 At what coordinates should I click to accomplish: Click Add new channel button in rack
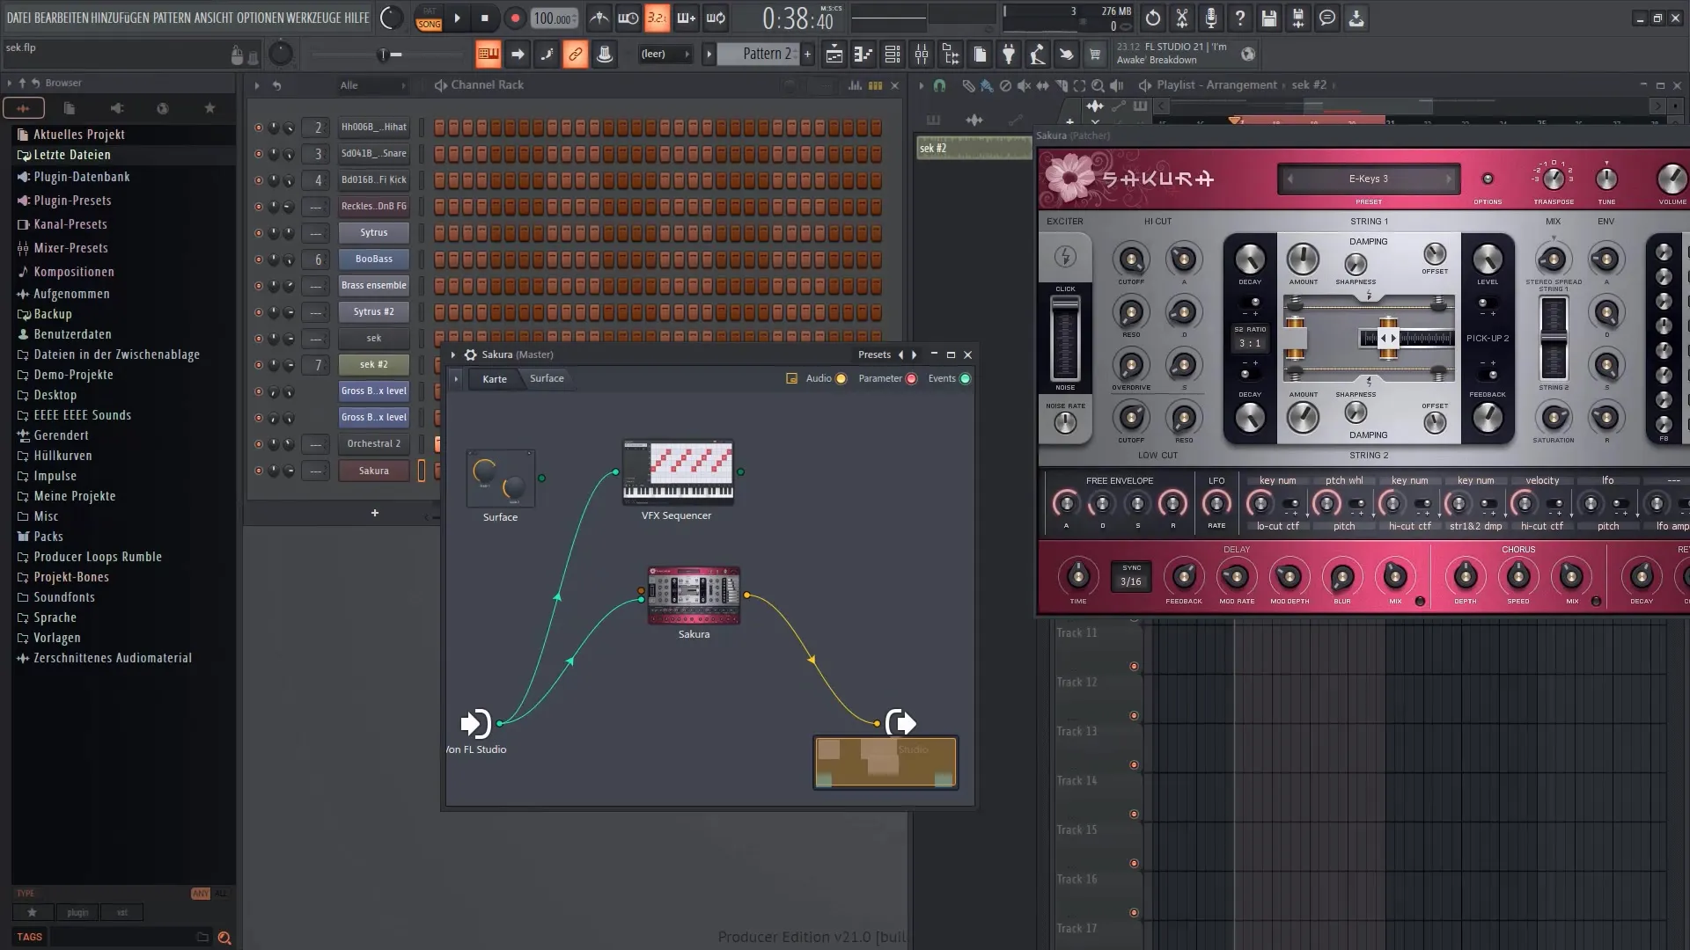(374, 512)
